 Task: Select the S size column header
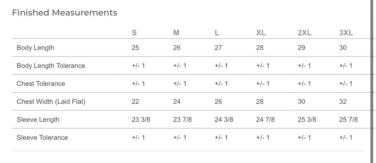(x=134, y=33)
